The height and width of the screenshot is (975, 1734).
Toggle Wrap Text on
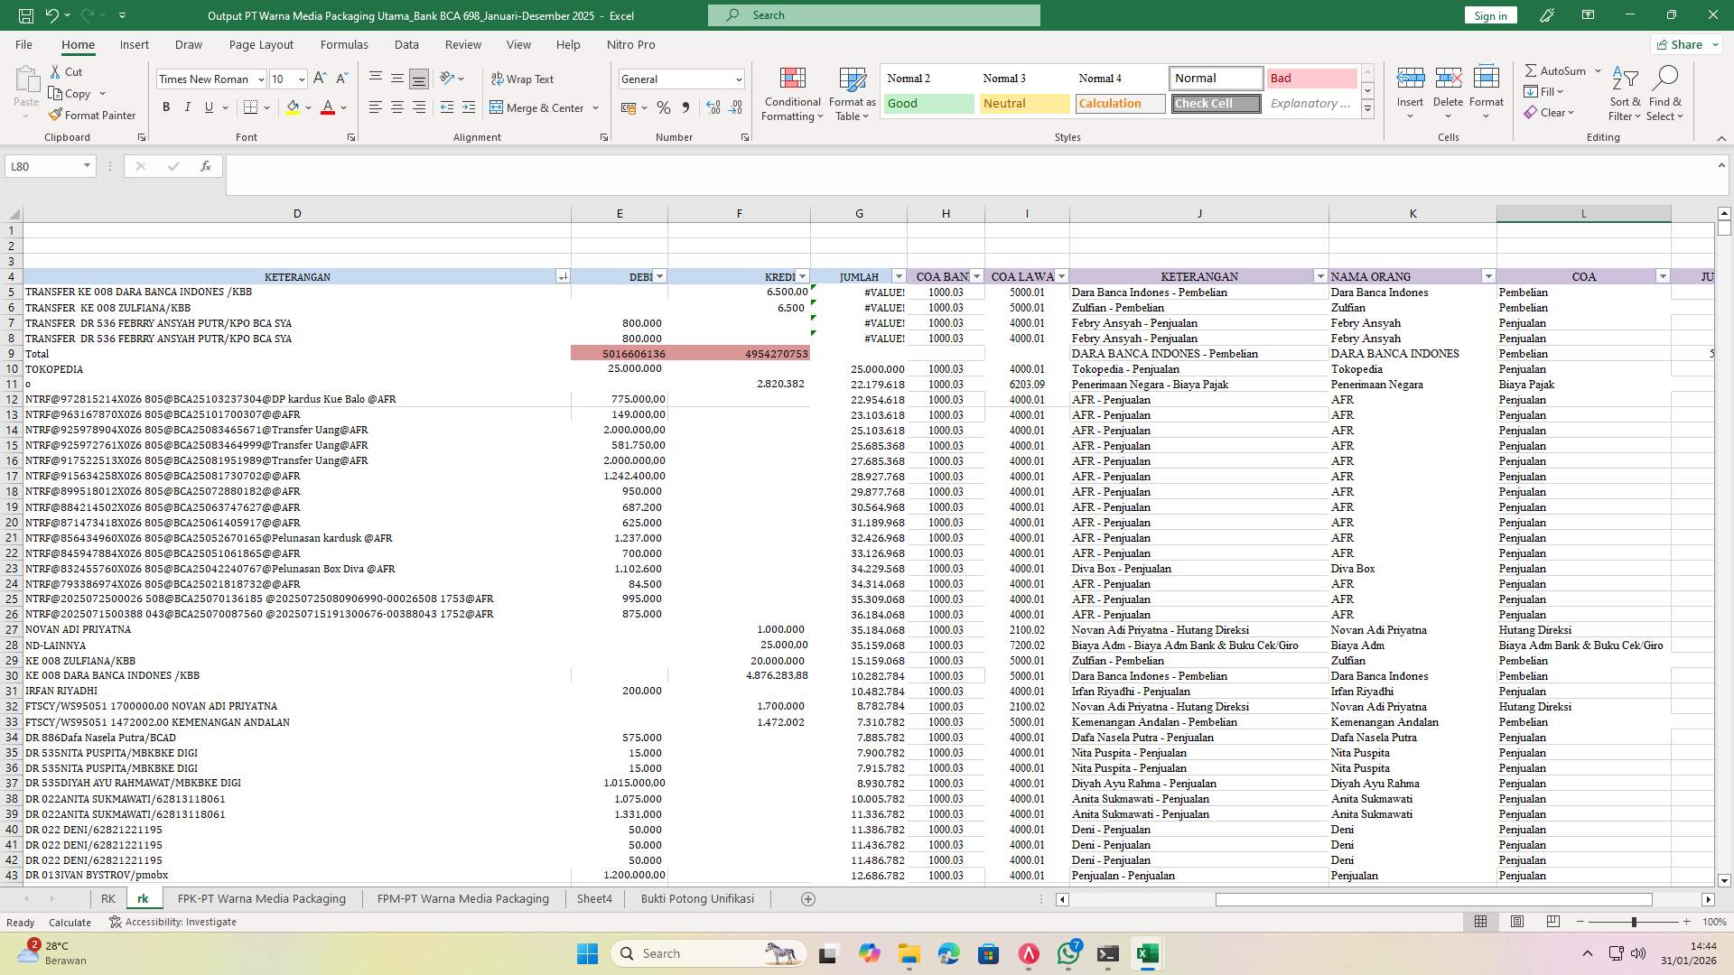(522, 79)
